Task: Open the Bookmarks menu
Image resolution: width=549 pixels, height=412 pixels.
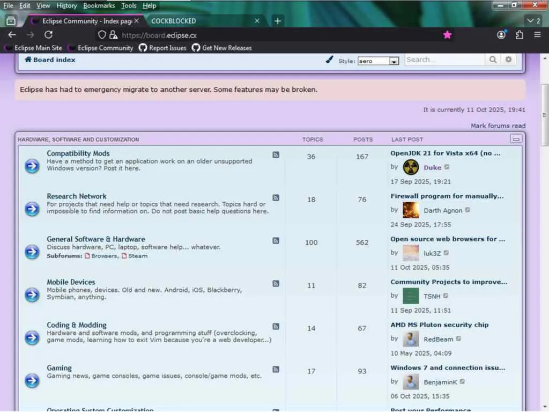Action: pos(99,5)
